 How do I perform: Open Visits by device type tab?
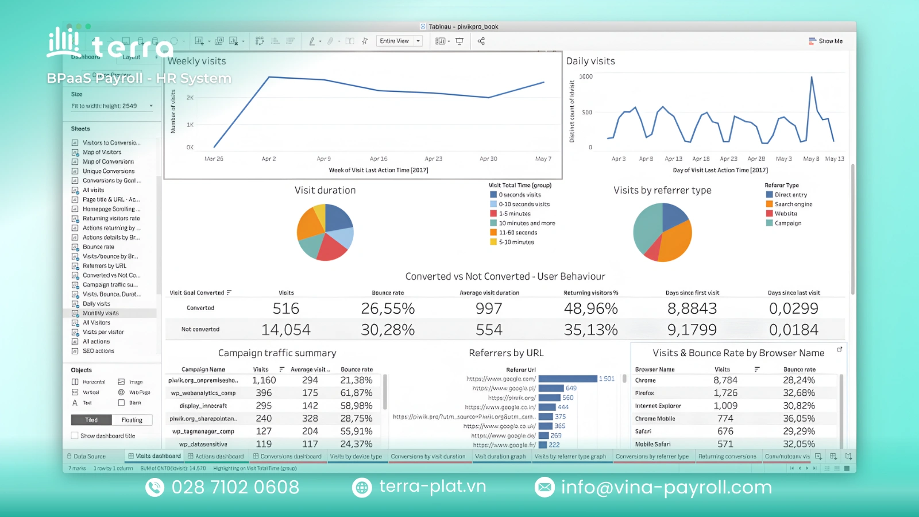356,457
